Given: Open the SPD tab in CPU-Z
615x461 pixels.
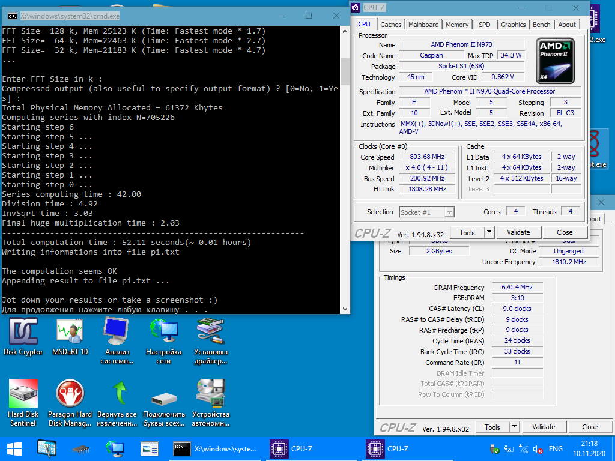Looking at the screenshot, I should click(x=485, y=25).
